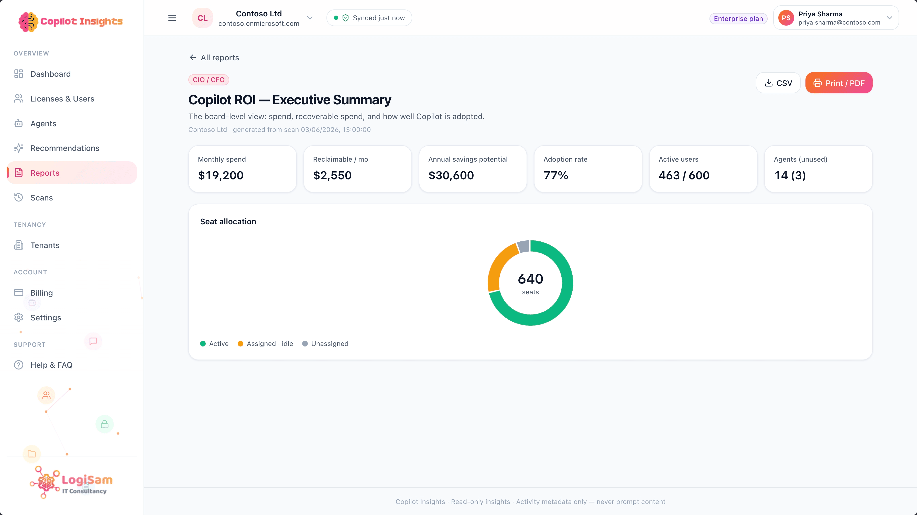This screenshot has height=515, width=917.
Task: Click the Enterprise plan badge
Action: [x=738, y=18]
